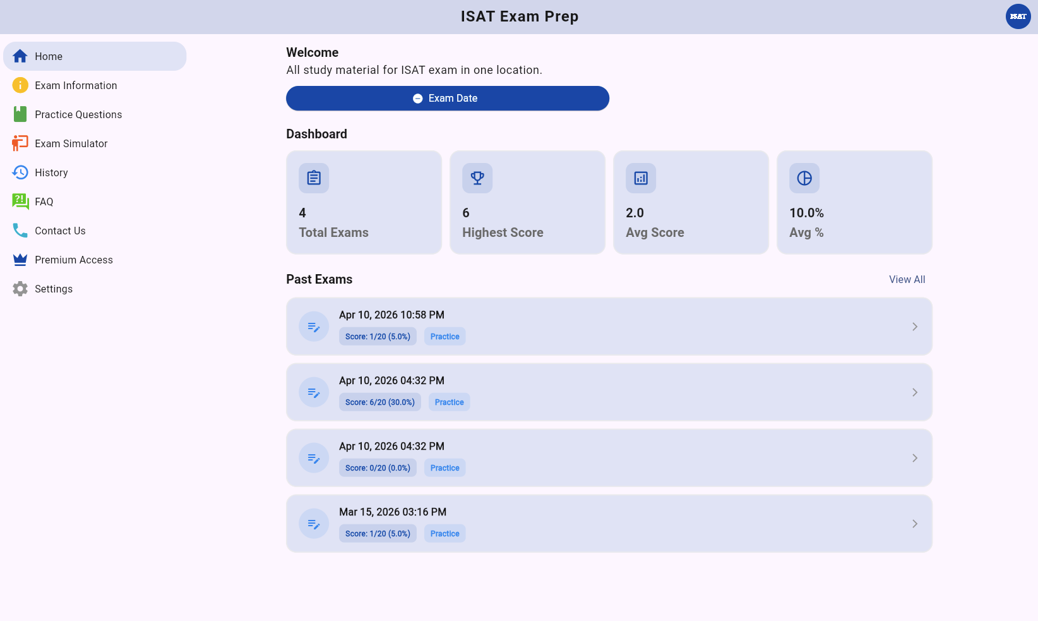Open the exam entry scoring 0/20
The image size is (1038, 621).
pyautogui.click(x=609, y=458)
